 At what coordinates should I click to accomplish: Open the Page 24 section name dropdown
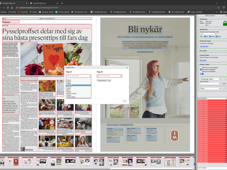(78, 76)
